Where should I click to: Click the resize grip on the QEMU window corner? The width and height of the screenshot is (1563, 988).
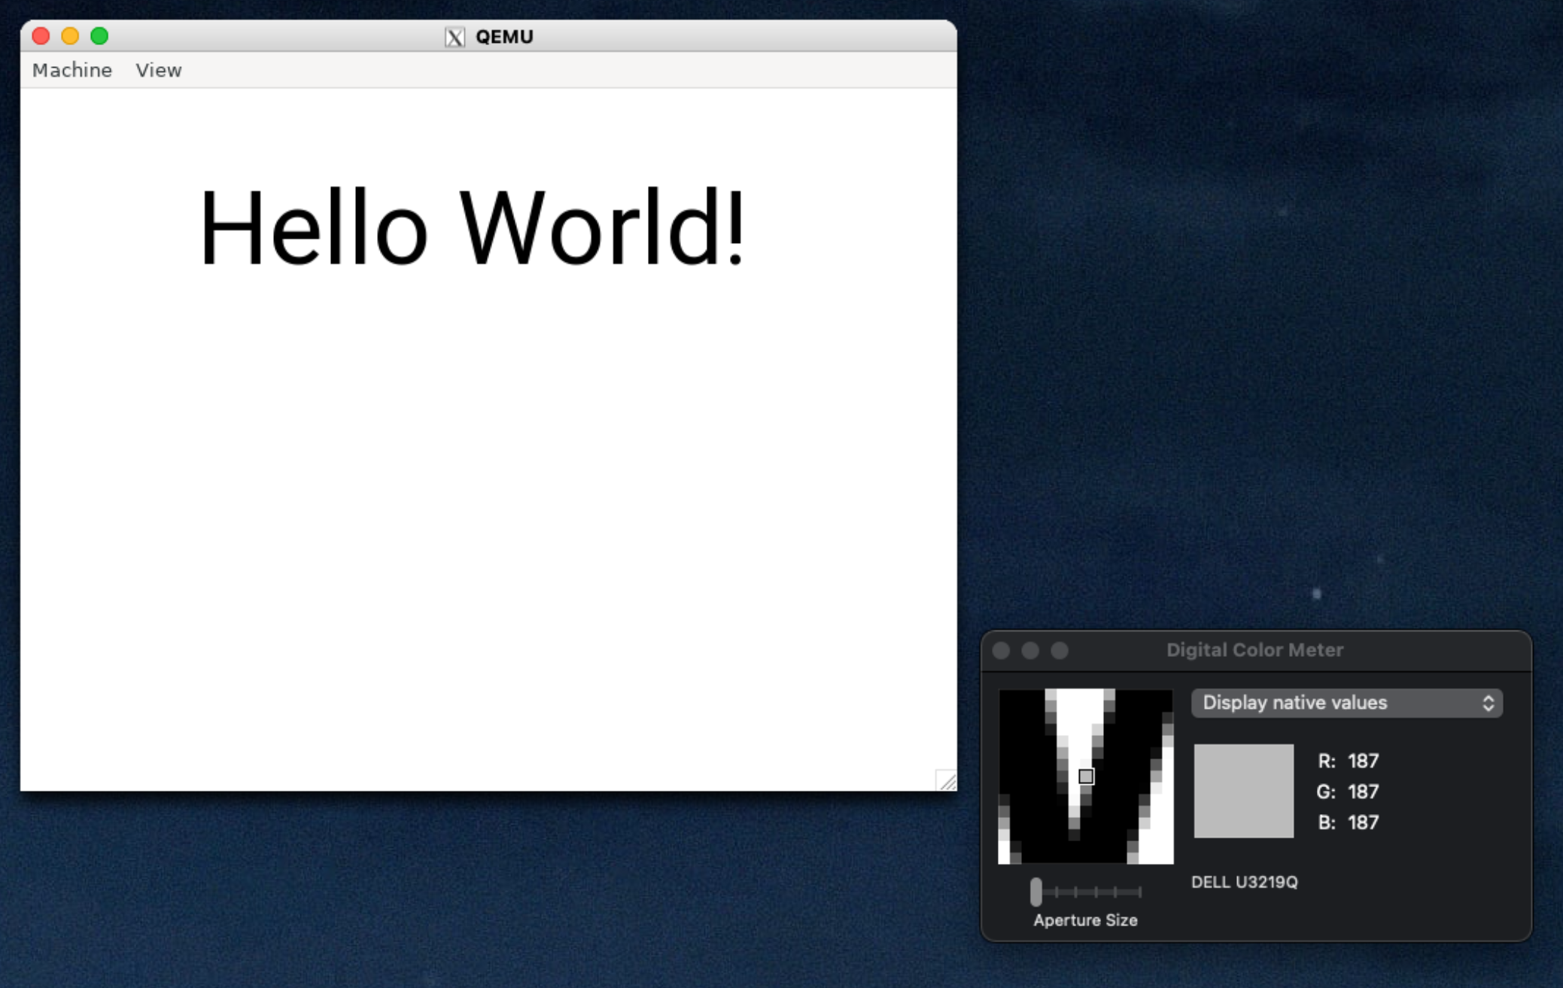(x=947, y=783)
